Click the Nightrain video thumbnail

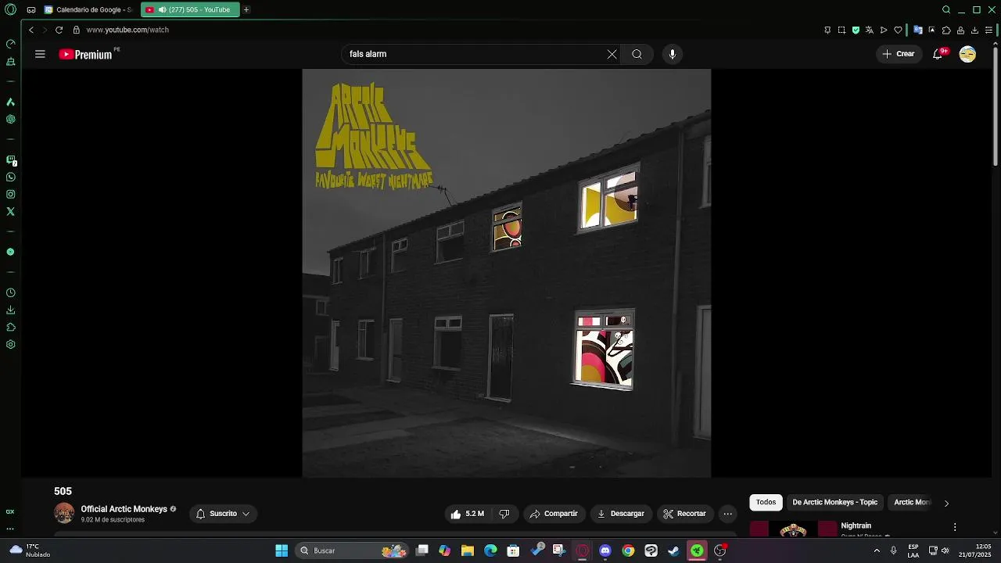(793, 529)
